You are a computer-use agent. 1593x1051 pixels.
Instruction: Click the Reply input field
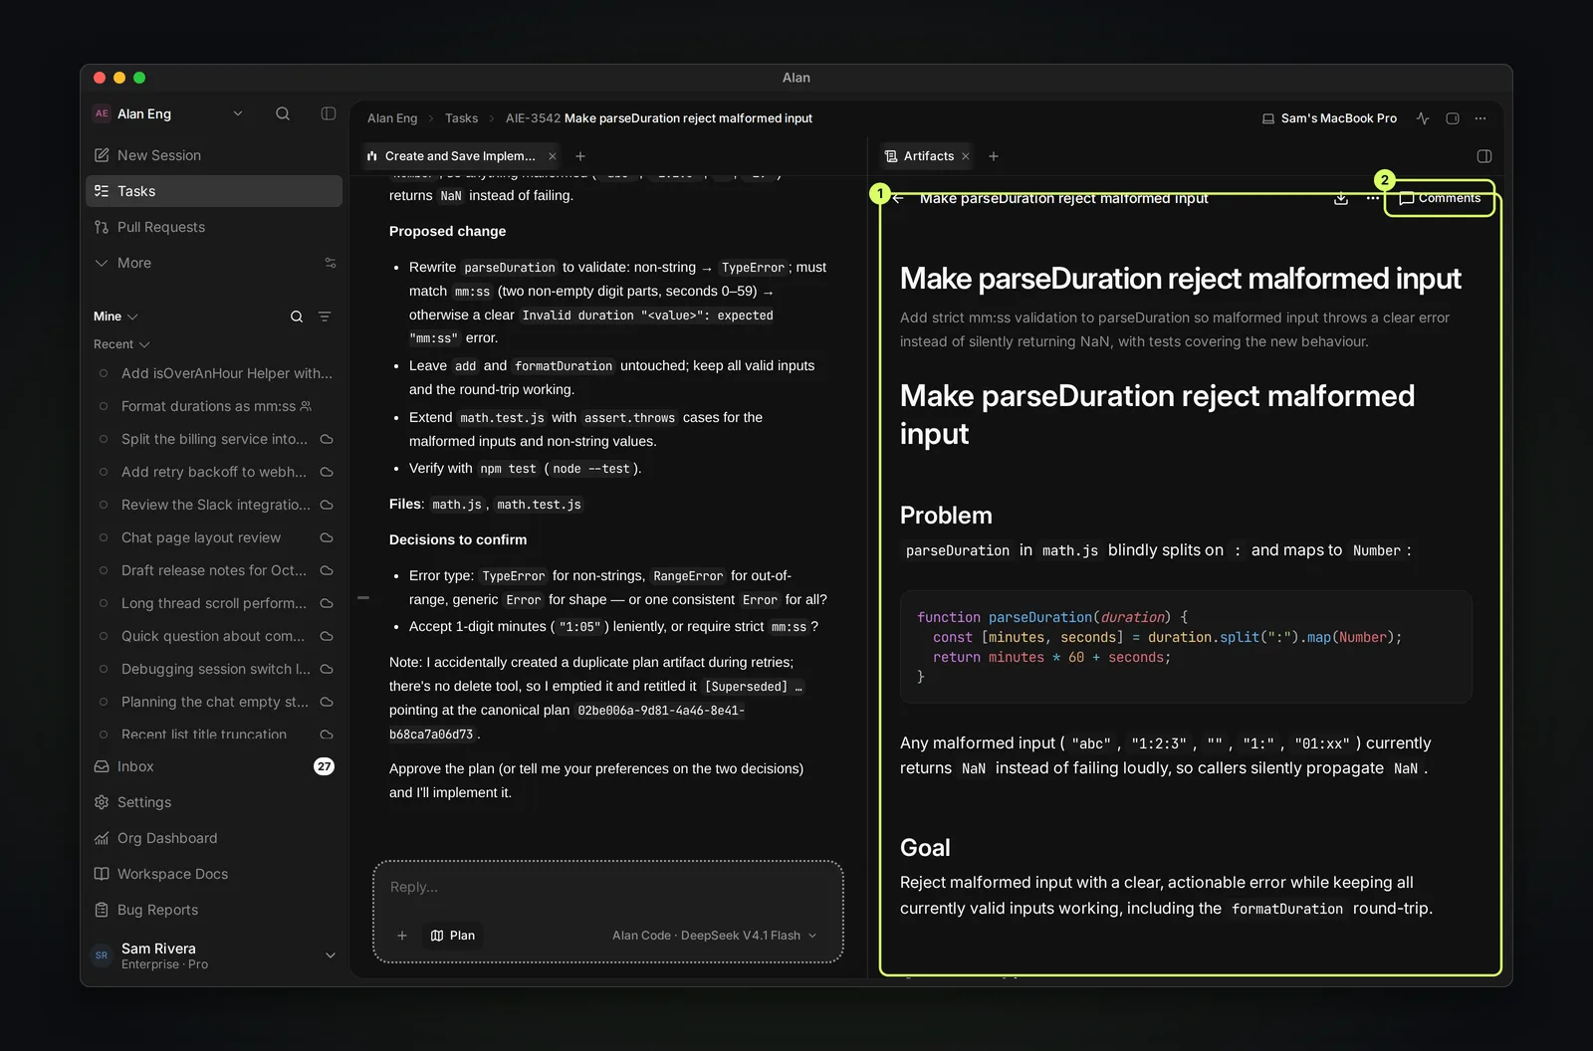608,887
